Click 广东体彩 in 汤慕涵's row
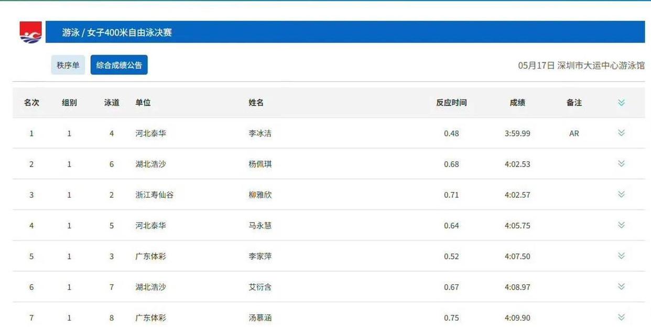 click(150, 318)
